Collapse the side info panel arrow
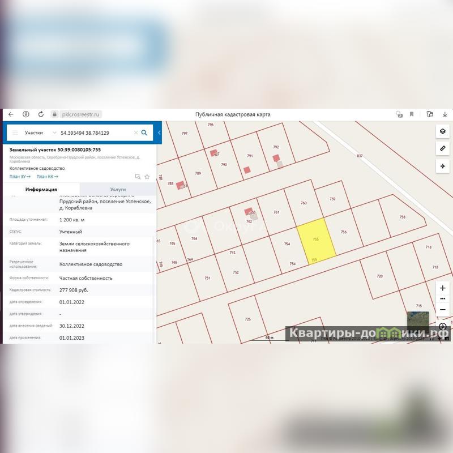Viewport: 453px width, 453px height. pyautogui.click(x=159, y=133)
